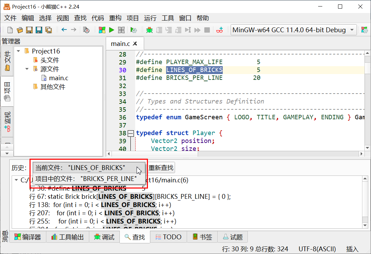
Task: Collapse the search results file path node
Action: tap(16, 180)
